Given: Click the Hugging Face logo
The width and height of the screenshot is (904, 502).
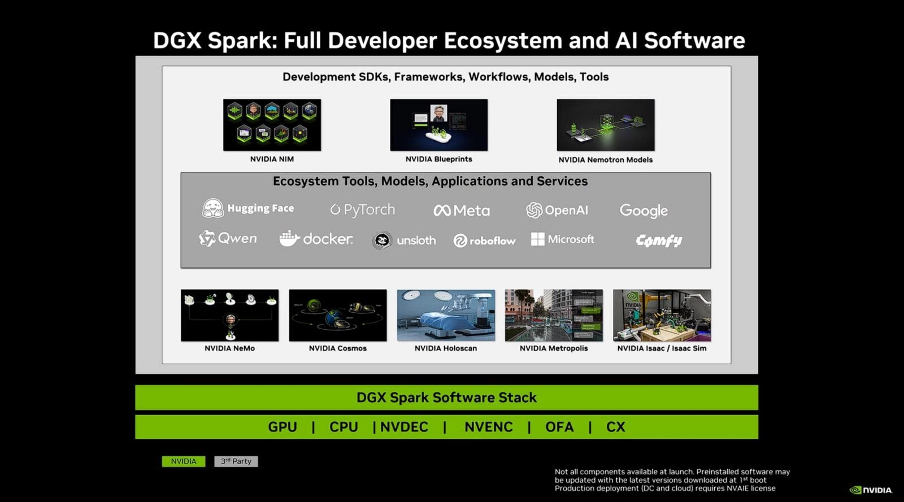Looking at the screenshot, I should pyautogui.click(x=248, y=208).
